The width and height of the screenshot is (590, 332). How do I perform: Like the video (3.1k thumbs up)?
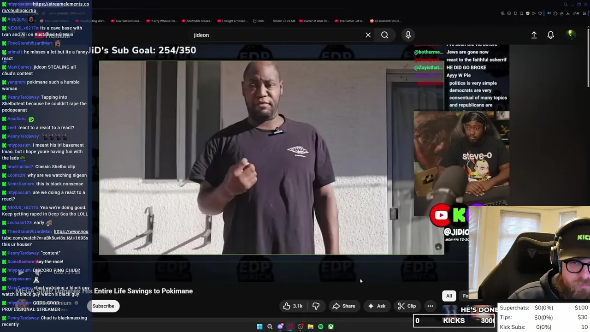tap(293, 306)
